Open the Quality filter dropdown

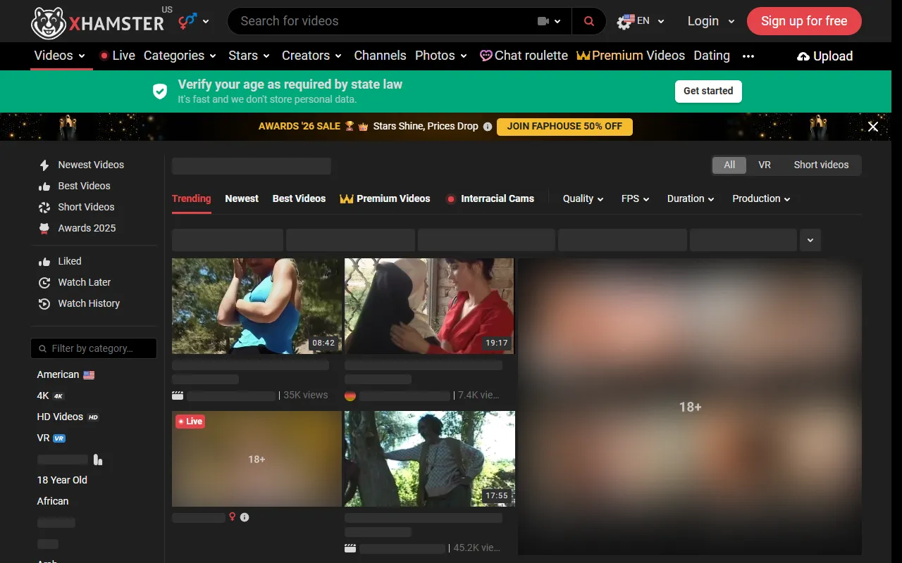(x=583, y=198)
